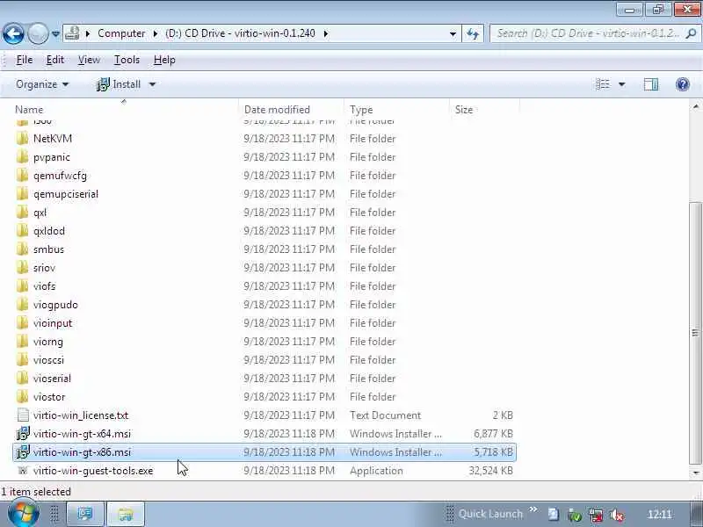Screen dimensions: 703x527
Task: Select the viogpudo folder icon
Action: (x=23, y=304)
